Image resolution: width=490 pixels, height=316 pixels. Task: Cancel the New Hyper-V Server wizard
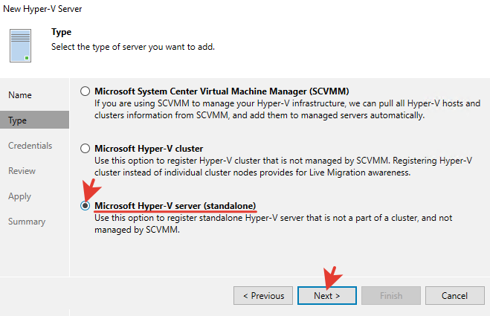[x=454, y=295]
